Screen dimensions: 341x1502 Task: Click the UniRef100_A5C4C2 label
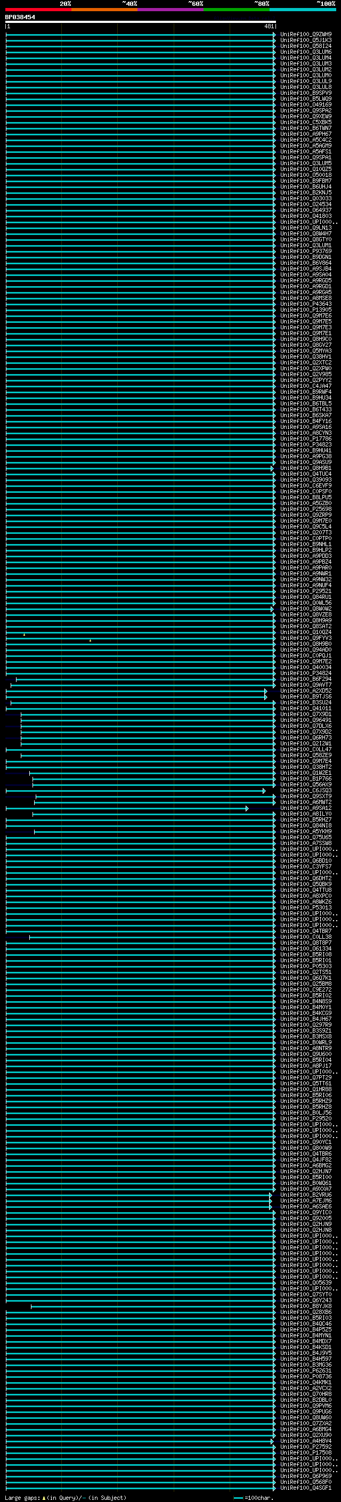tap(306, 140)
